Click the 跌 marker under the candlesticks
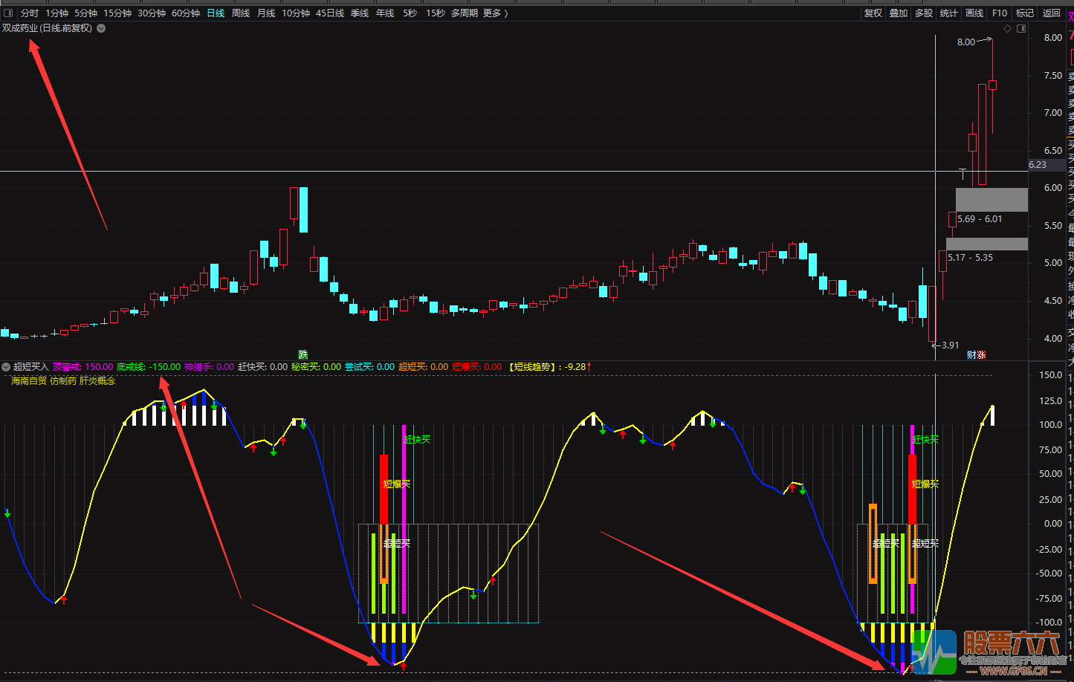Screen dimensions: 1074x682 tap(303, 354)
